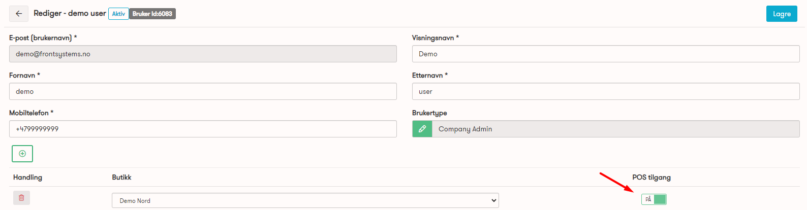Click the Company Admin Brukertype field
The height and width of the screenshot is (210, 807).
click(615, 129)
